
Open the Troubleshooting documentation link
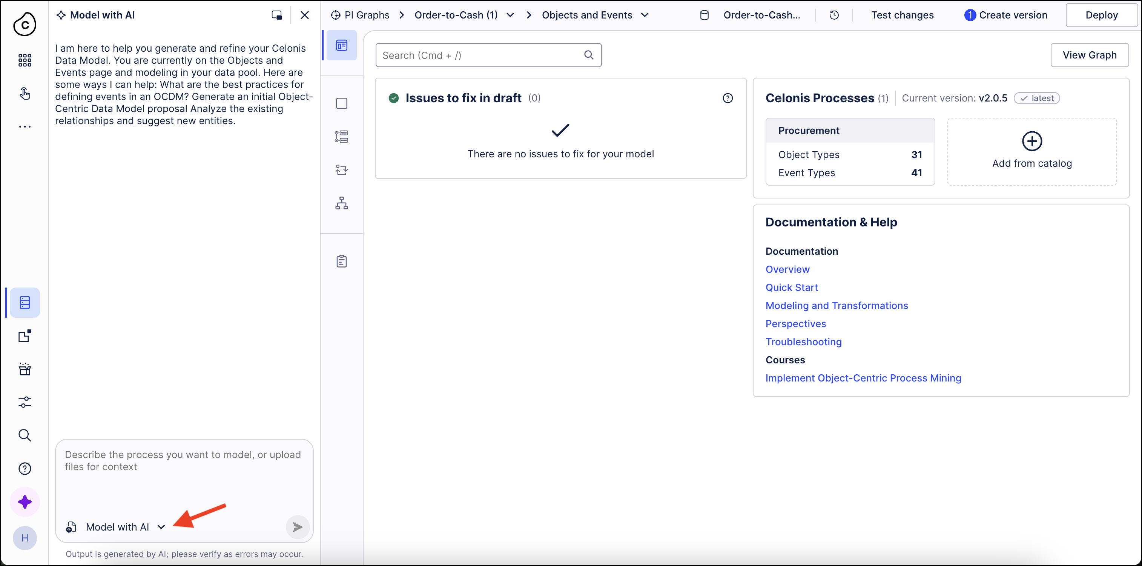click(x=803, y=342)
